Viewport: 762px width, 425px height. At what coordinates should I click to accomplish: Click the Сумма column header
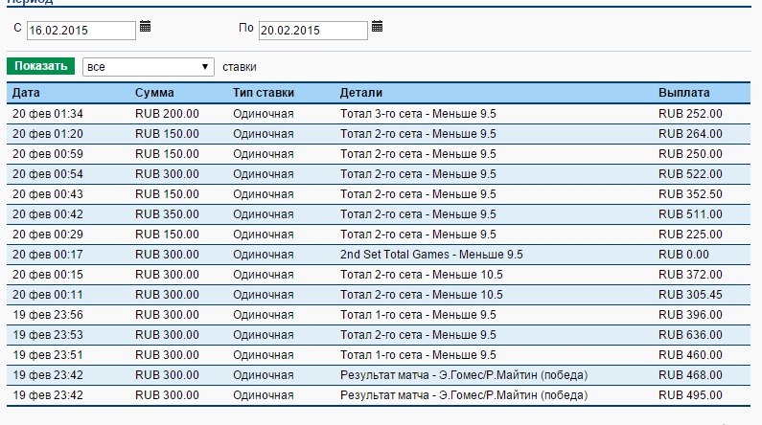[x=154, y=93]
